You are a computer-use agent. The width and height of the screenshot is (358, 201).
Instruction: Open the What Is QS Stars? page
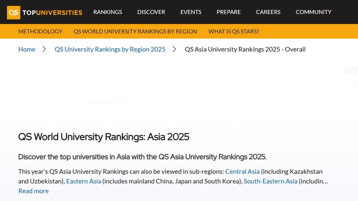(x=234, y=31)
